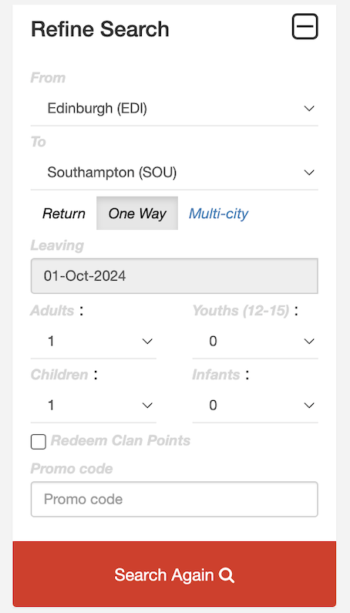The height and width of the screenshot is (613, 350).
Task: Choose the One Way trip option
Action: (x=137, y=214)
